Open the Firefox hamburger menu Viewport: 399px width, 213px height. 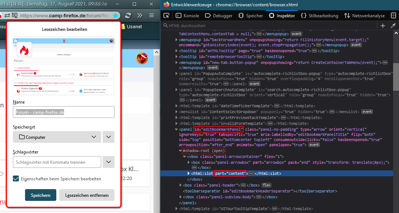(152, 16)
